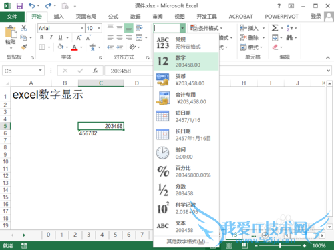Toggle Italic formatting

[x=51, y=37]
